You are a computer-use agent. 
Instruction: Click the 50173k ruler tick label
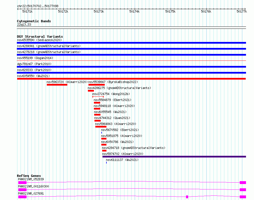point(99,11)
